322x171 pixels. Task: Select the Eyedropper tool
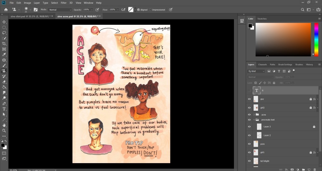[x=4, y=55]
